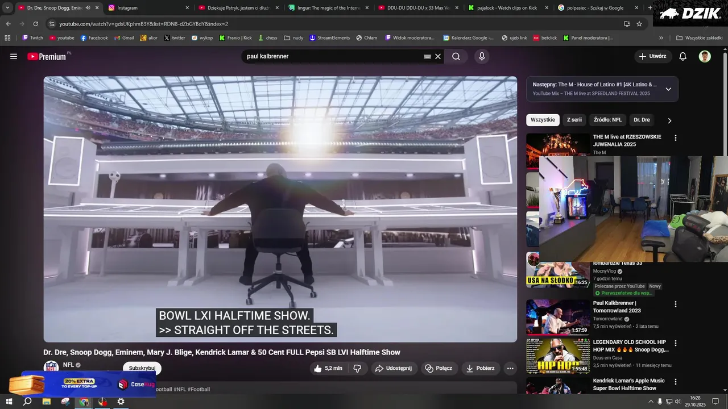Click the Połącz remix button

tap(439, 368)
